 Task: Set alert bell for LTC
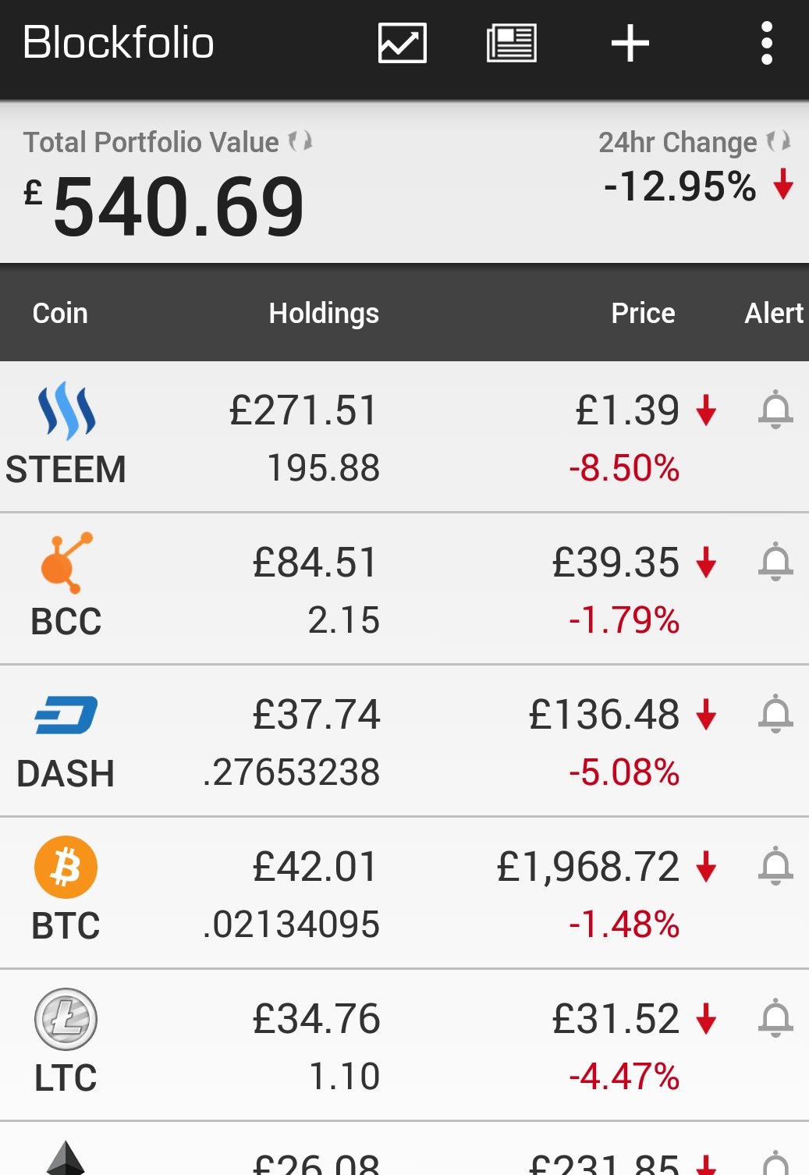pyautogui.click(x=775, y=1018)
